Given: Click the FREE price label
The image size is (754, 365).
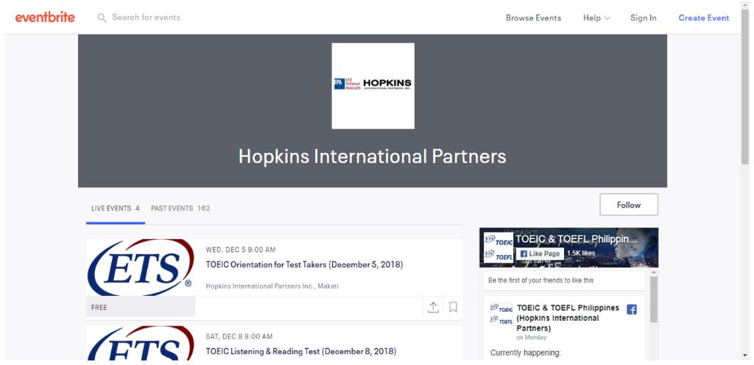Looking at the screenshot, I should (99, 308).
